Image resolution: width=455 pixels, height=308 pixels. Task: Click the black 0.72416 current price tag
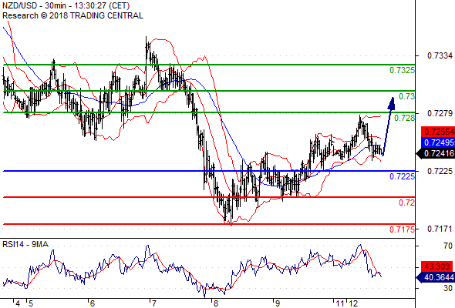click(436, 153)
